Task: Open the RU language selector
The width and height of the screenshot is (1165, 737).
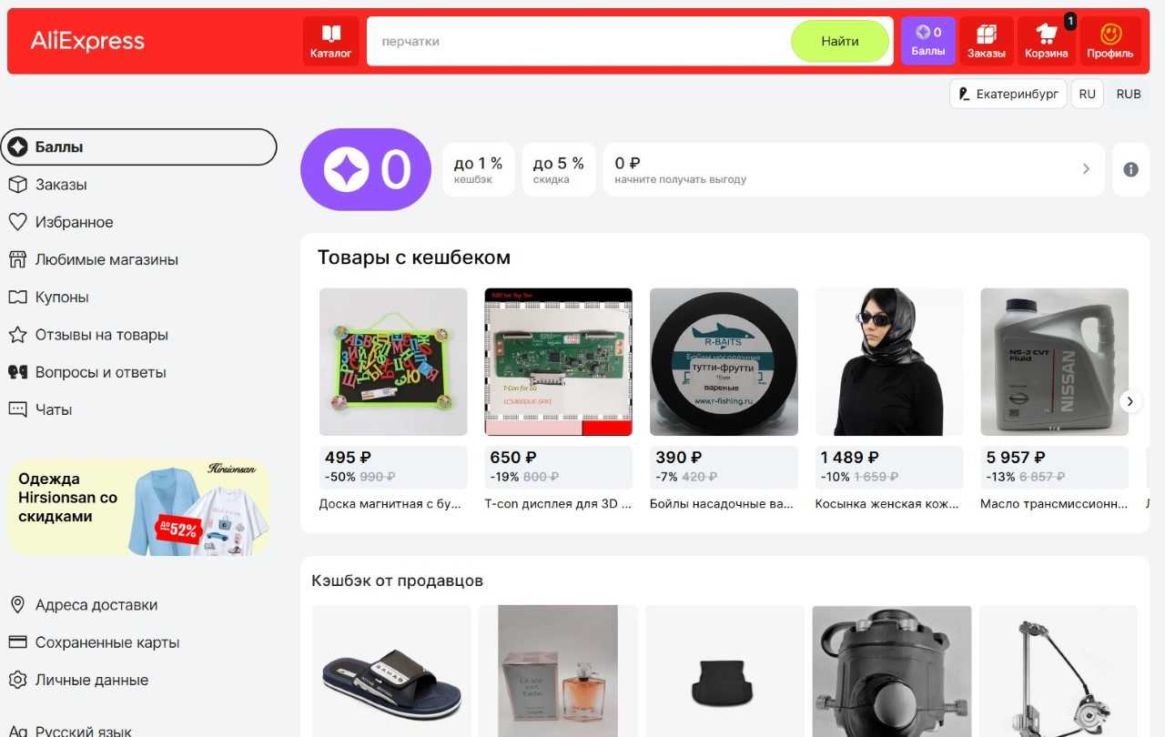Action: (1087, 94)
